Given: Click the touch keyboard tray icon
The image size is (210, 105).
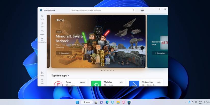Looking at the screenshot, I should [196, 102].
